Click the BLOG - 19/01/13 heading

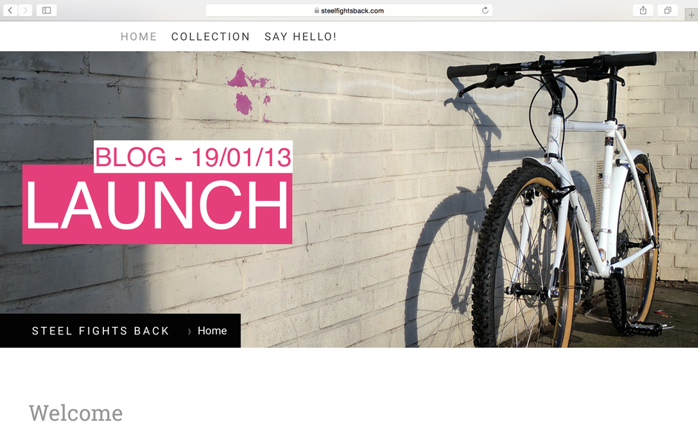193,157
